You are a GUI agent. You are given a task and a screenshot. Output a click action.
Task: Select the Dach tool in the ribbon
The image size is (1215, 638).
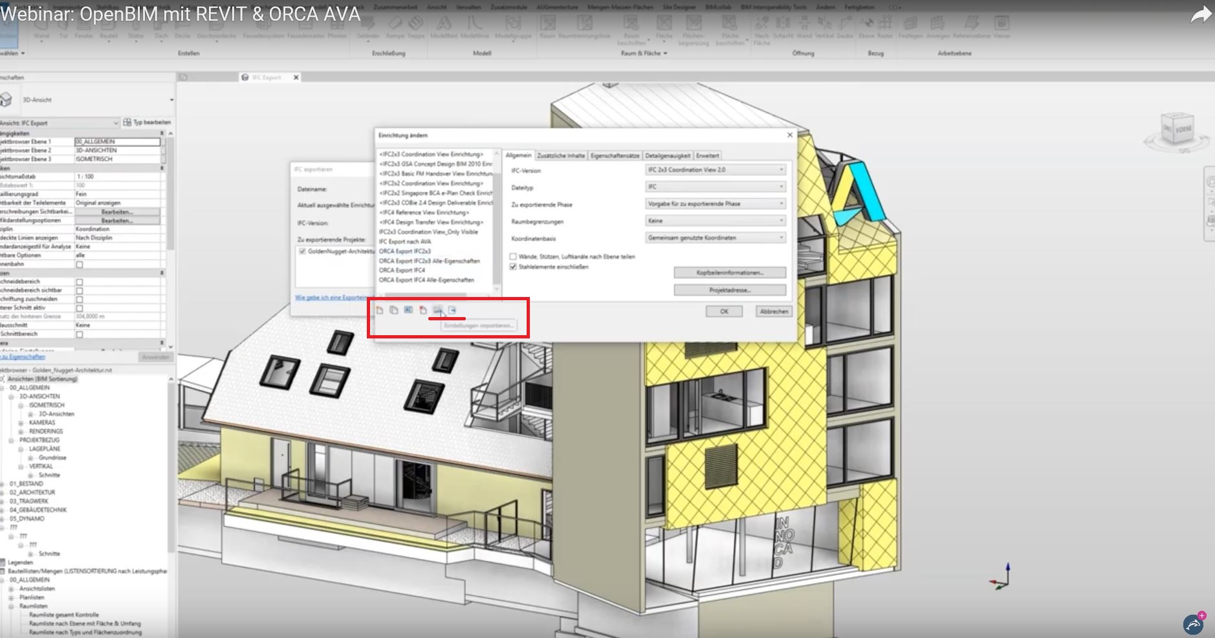pos(162,28)
